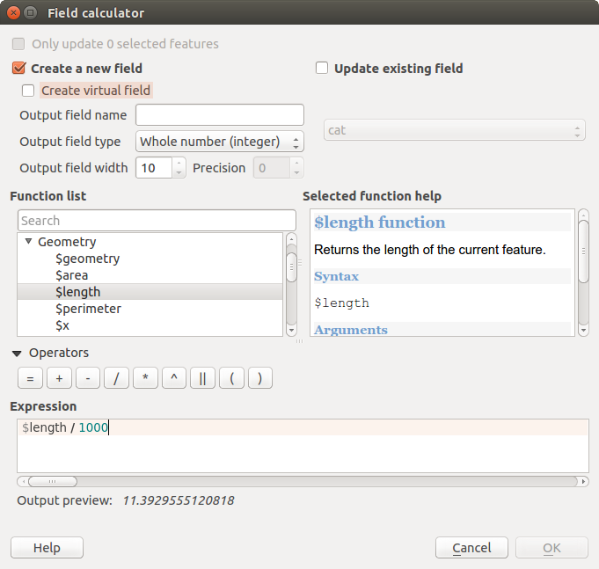The width and height of the screenshot is (599, 569).
Task: Click the division operator button
Action: tap(116, 378)
